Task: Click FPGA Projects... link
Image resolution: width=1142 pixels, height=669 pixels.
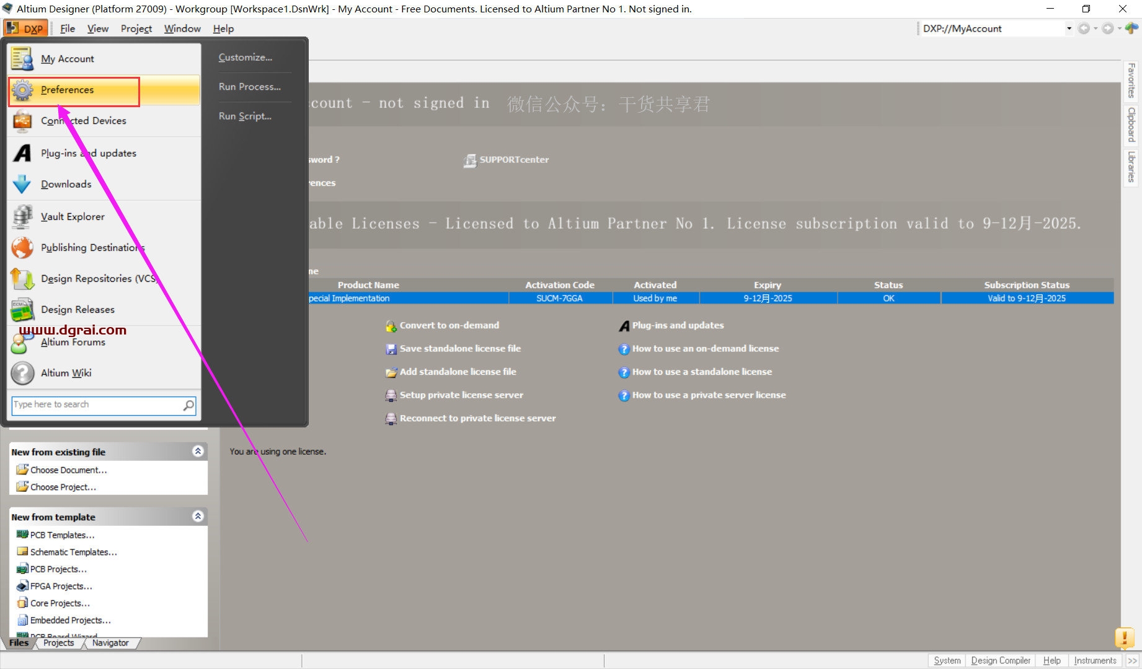Action: tap(61, 587)
